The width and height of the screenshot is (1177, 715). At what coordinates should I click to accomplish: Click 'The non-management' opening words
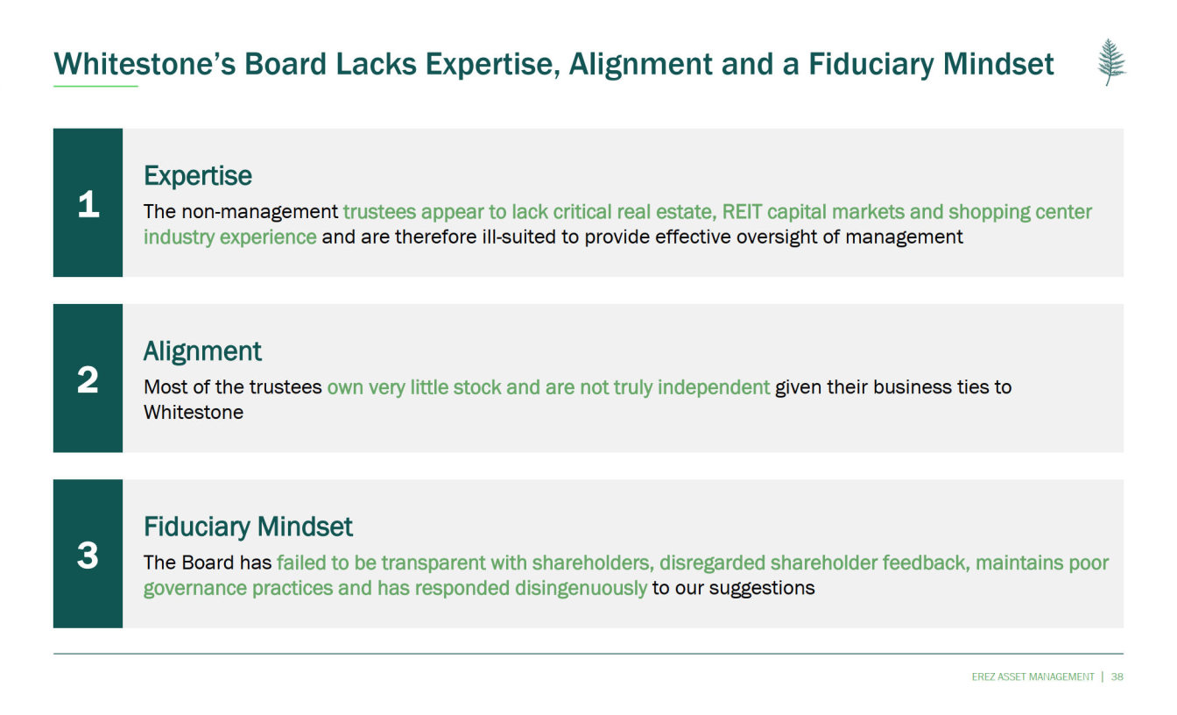[241, 212]
